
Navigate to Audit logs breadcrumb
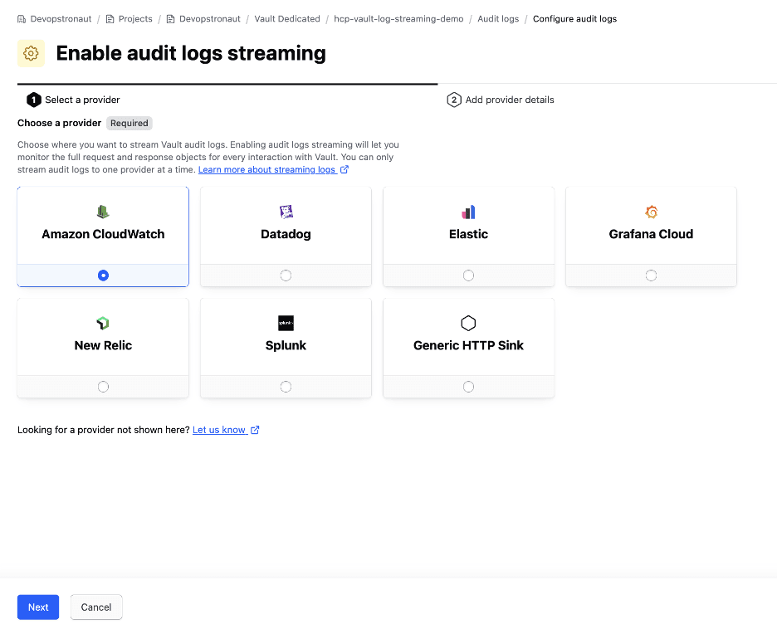[x=497, y=18]
